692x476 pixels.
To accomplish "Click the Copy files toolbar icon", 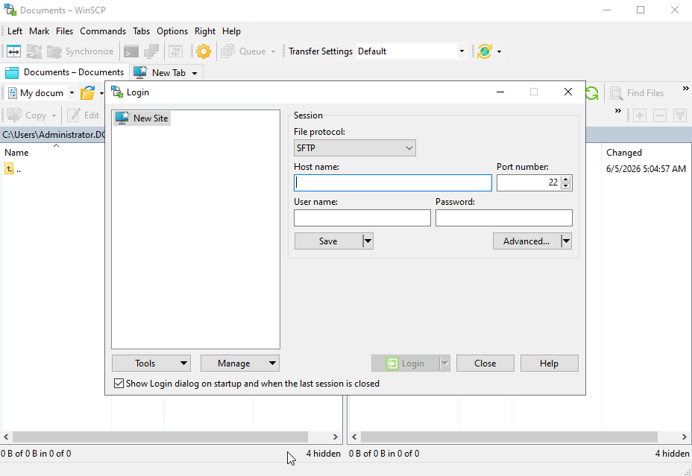I will [x=14, y=115].
